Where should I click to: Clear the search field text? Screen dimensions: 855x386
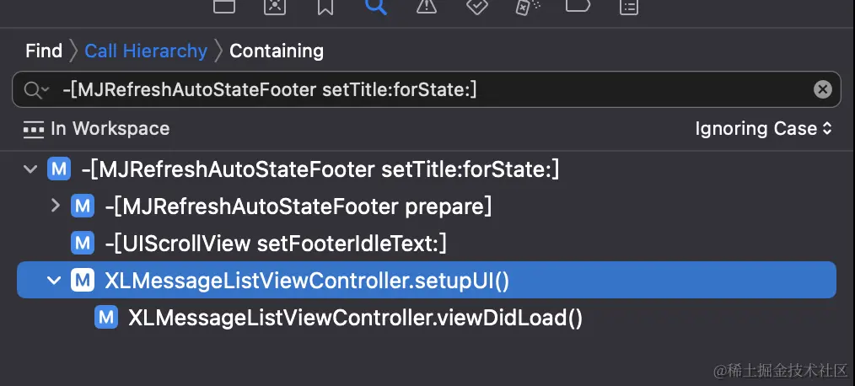[x=822, y=89]
